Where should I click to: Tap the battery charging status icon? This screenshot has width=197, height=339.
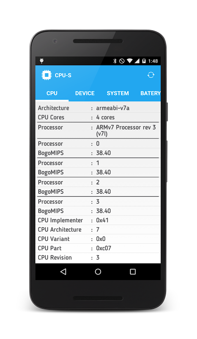point(144,61)
